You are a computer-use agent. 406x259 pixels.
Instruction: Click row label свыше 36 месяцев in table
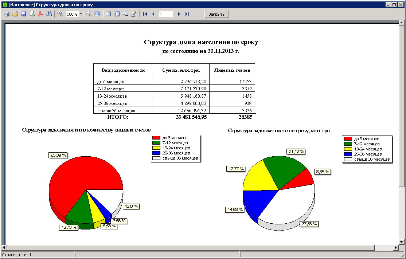coord(116,110)
